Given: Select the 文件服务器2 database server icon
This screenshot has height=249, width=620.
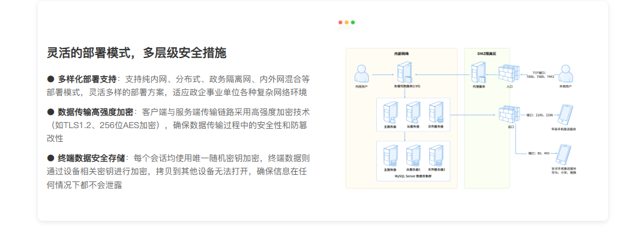Looking at the screenshot, I should tap(436, 156).
